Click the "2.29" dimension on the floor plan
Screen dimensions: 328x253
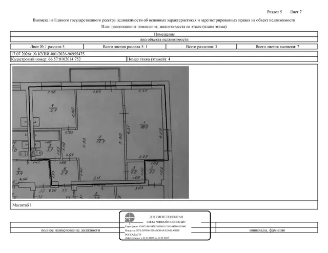[x=143, y=156]
